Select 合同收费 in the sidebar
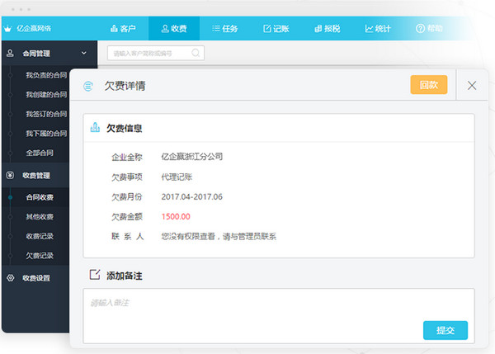This screenshot has height=354, width=495. tap(40, 197)
